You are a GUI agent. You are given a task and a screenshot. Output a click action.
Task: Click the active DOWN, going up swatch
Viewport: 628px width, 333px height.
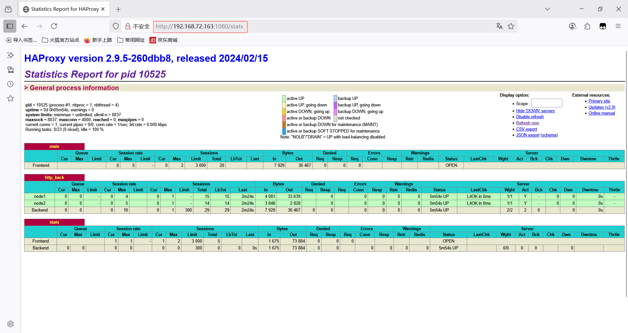pyautogui.click(x=284, y=112)
